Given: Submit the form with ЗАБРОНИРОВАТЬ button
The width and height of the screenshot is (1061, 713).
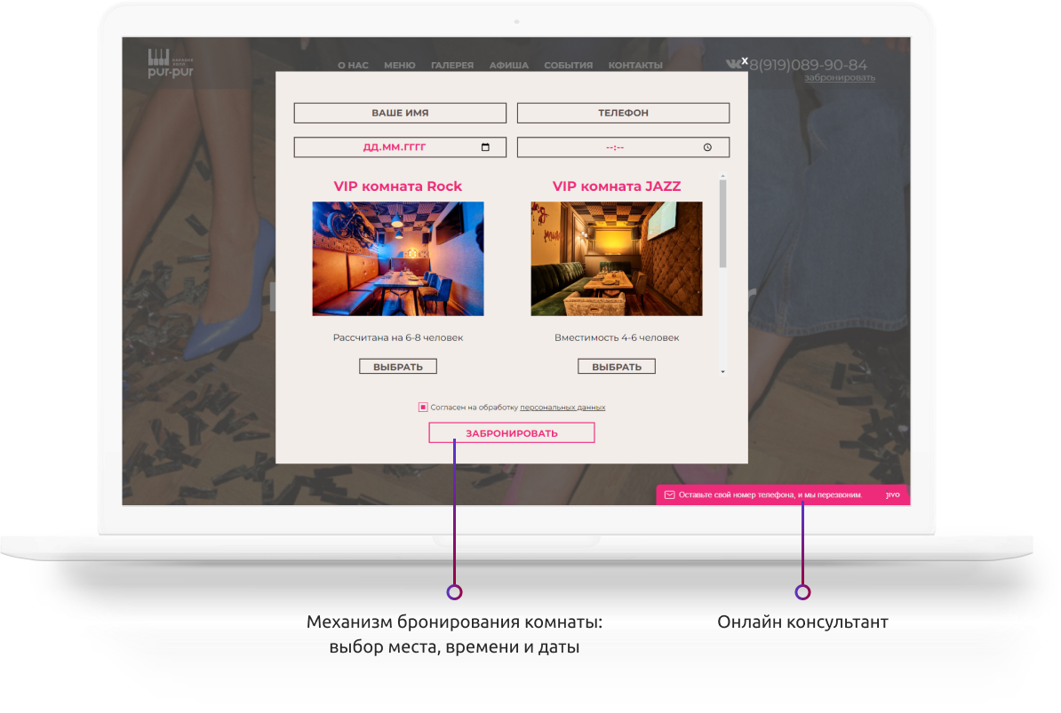Looking at the screenshot, I should (x=512, y=433).
